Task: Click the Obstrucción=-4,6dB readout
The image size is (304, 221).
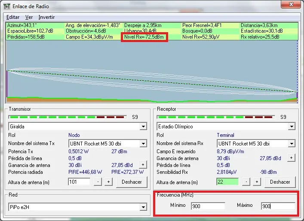Action: point(86,31)
